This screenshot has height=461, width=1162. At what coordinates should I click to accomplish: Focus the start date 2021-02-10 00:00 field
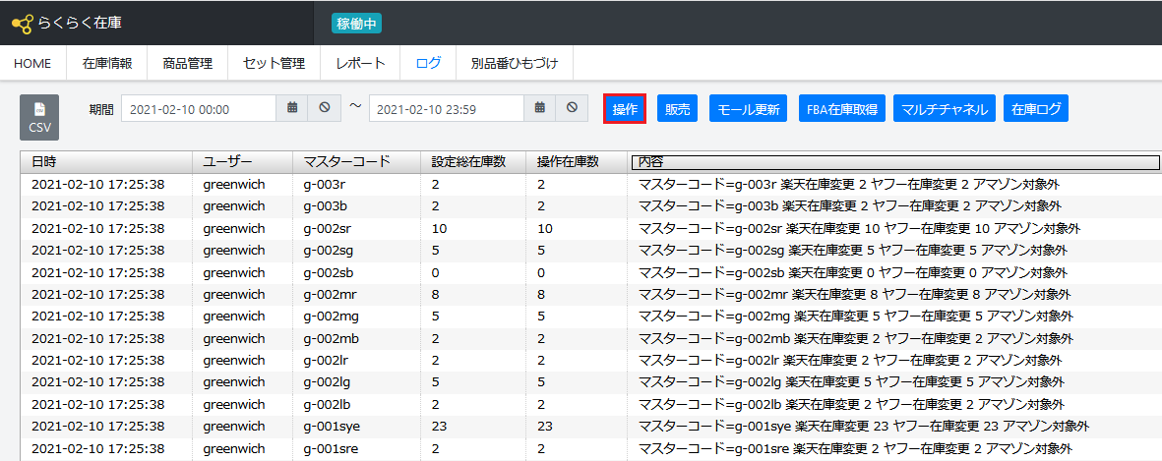199,108
